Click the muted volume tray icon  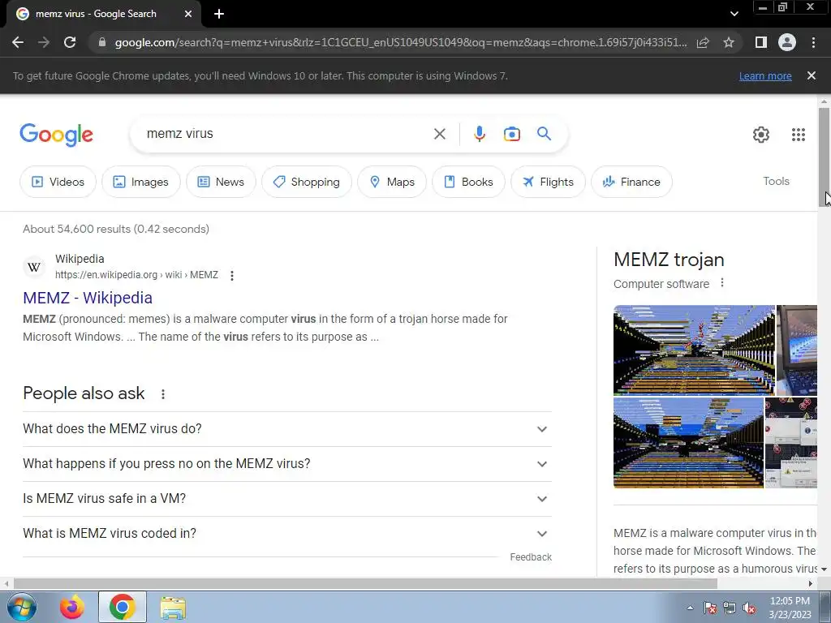(749, 608)
